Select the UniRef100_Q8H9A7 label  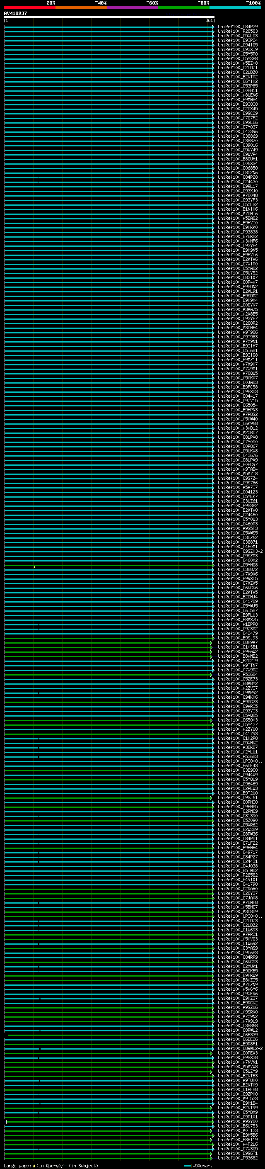pos(238,643)
